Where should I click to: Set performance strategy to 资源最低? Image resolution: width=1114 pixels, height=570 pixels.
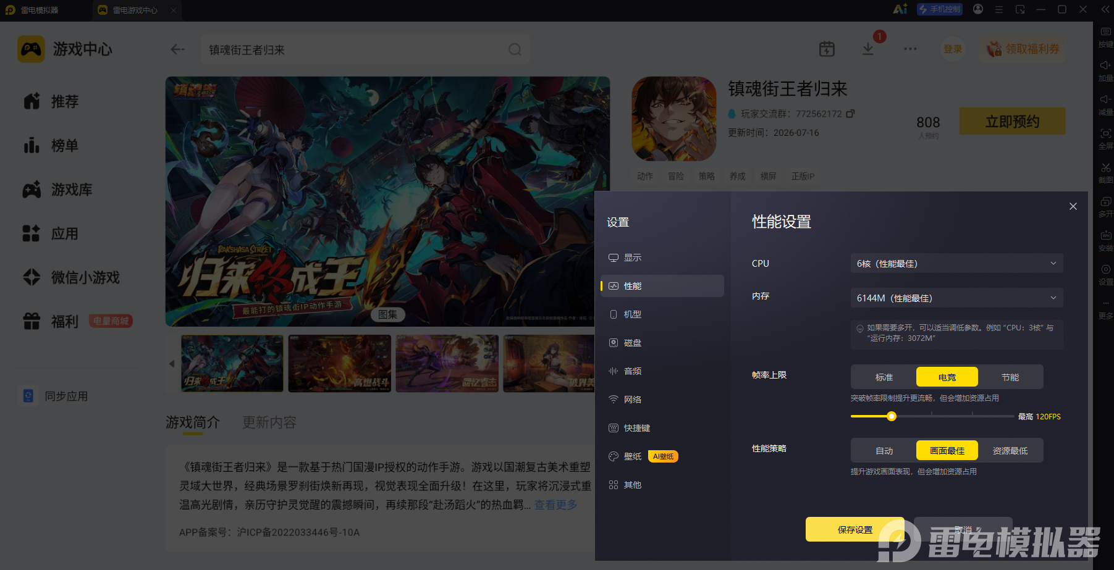tap(1010, 450)
